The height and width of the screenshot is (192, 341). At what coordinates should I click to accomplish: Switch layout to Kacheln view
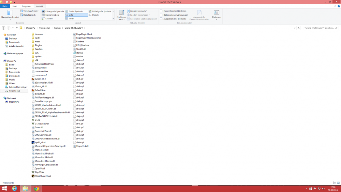pyautogui.click(x=47, y=18)
